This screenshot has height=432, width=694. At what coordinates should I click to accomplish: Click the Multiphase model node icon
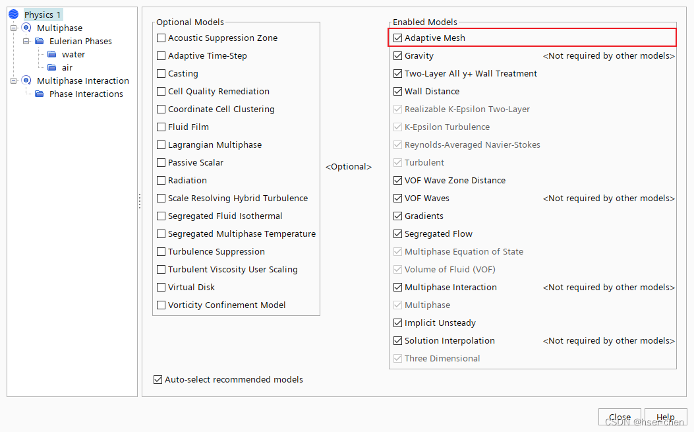(x=26, y=28)
